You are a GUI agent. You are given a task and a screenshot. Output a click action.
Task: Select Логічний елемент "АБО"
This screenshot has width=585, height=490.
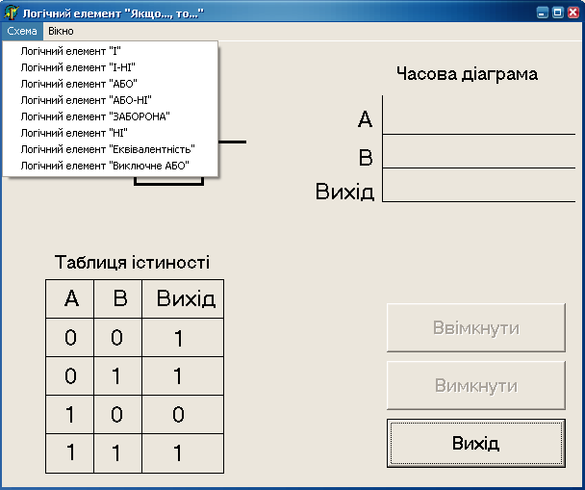tap(110, 84)
